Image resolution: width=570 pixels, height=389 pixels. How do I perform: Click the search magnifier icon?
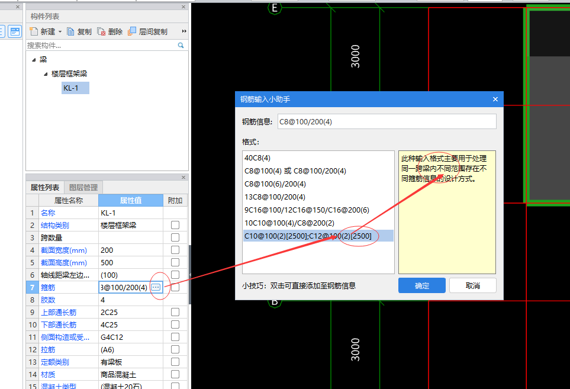click(181, 45)
